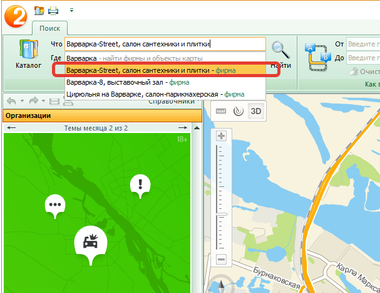The image size is (380, 293).
Task: Click the magnifier Найти search button
Action: [280, 55]
